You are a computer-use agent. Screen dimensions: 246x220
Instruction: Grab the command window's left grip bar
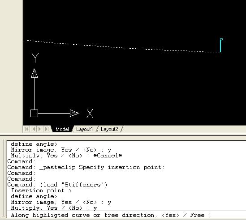click(x=4, y=178)
